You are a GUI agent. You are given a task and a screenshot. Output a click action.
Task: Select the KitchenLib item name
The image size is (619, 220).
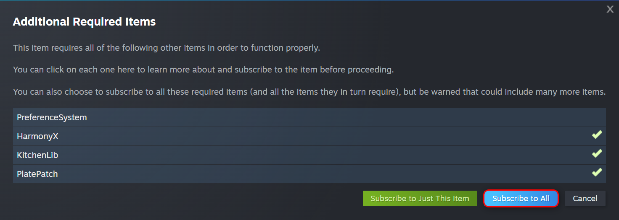tap(37, 155)
